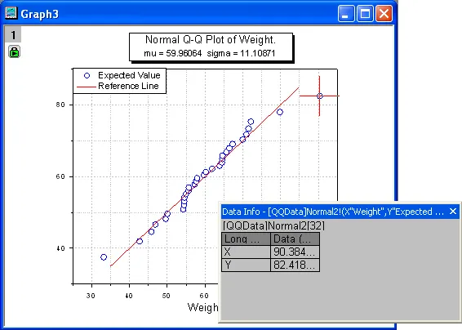This screenshot has height=330, width=462.
Task: Minimize the Graph3 window
Action: pos(346,14)
